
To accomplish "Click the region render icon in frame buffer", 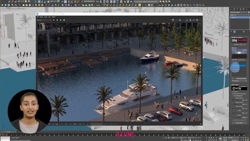I will click(x=187, y=20).
